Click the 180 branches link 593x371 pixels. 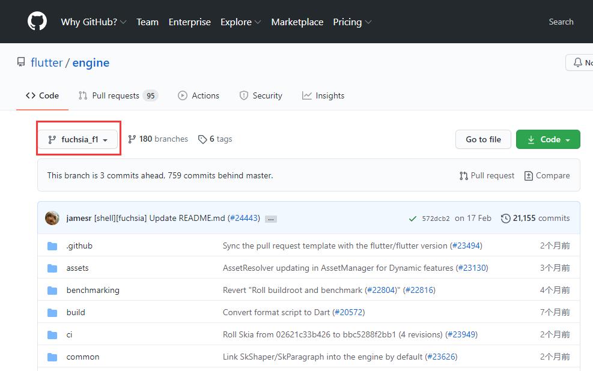pyautogui.click(x=157, y=139)
